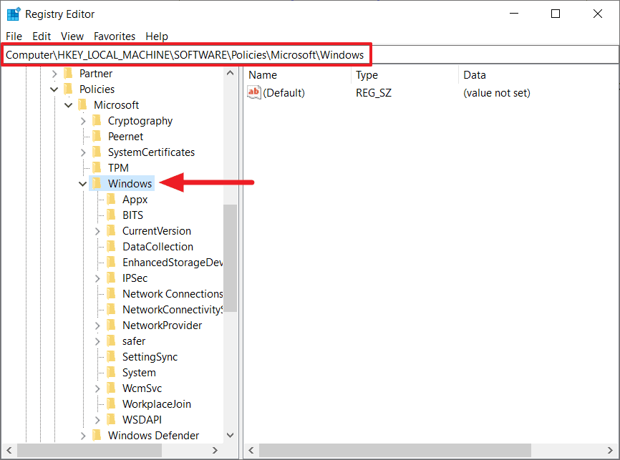Click the Microsoft folder icon
This screenshot has width=620, height=460.
[82, 105]
